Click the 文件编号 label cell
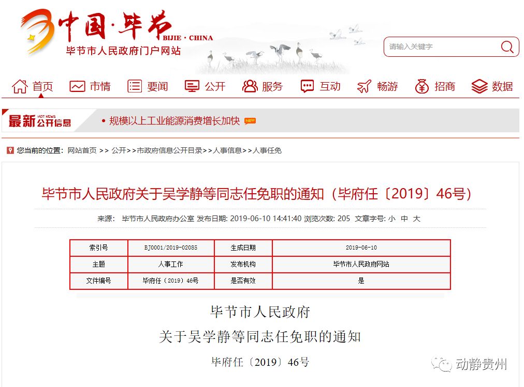This screenshot has width=524, height=387. click(98, 281)
